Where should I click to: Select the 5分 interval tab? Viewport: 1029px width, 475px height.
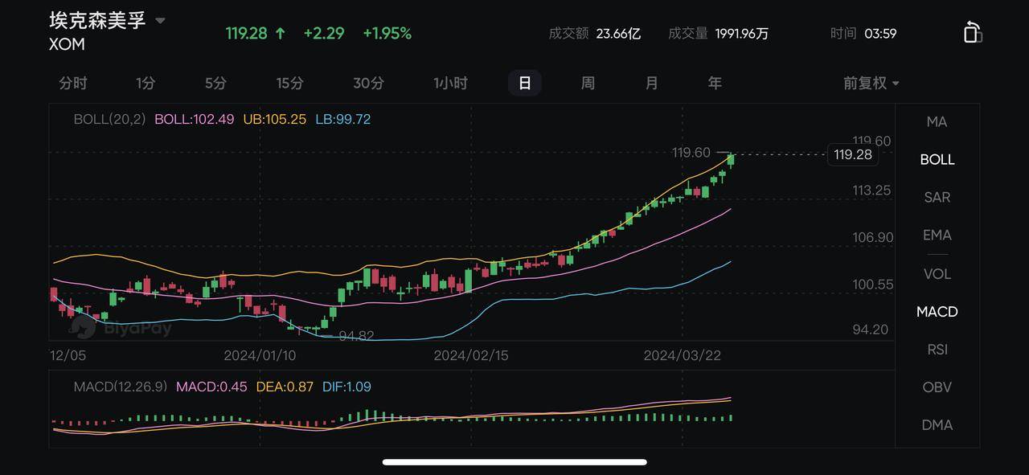coord(215,83)
